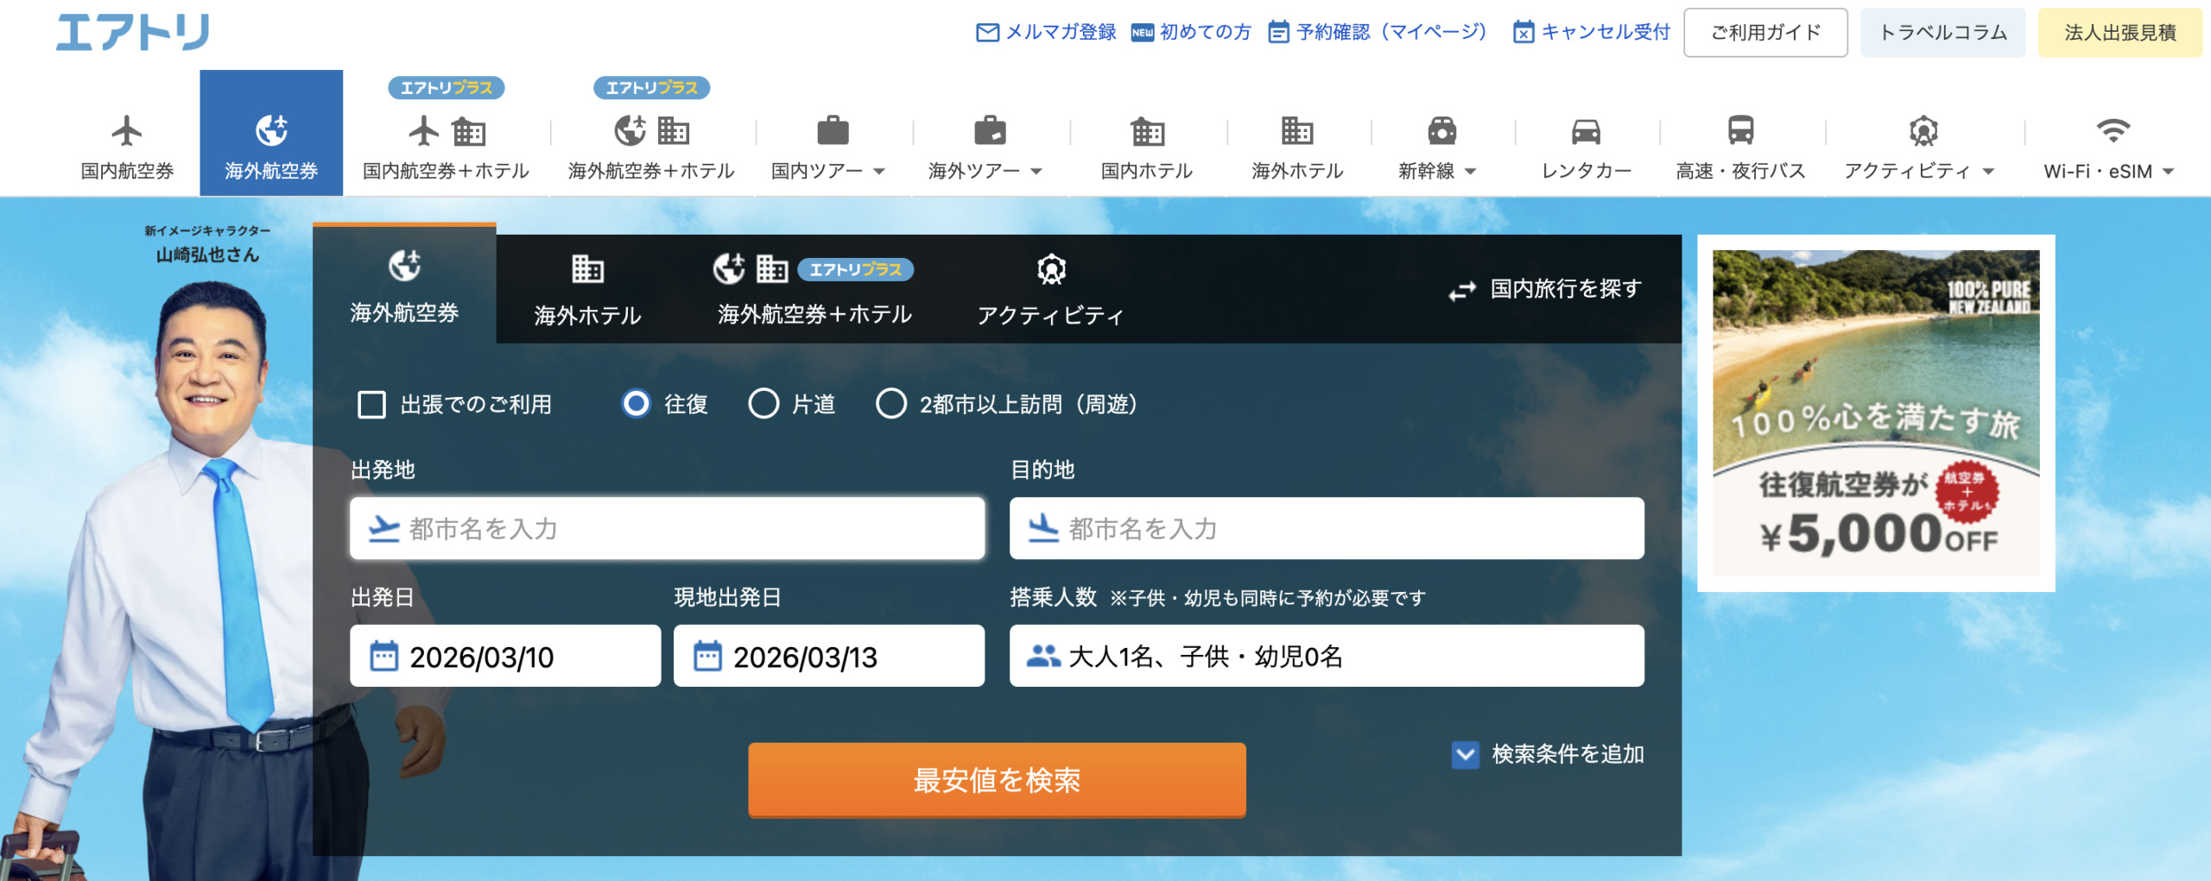Open the passenger count selector
This screenshot has height=881, width=2211.
pyautogui.click(x=1326, y=657)
